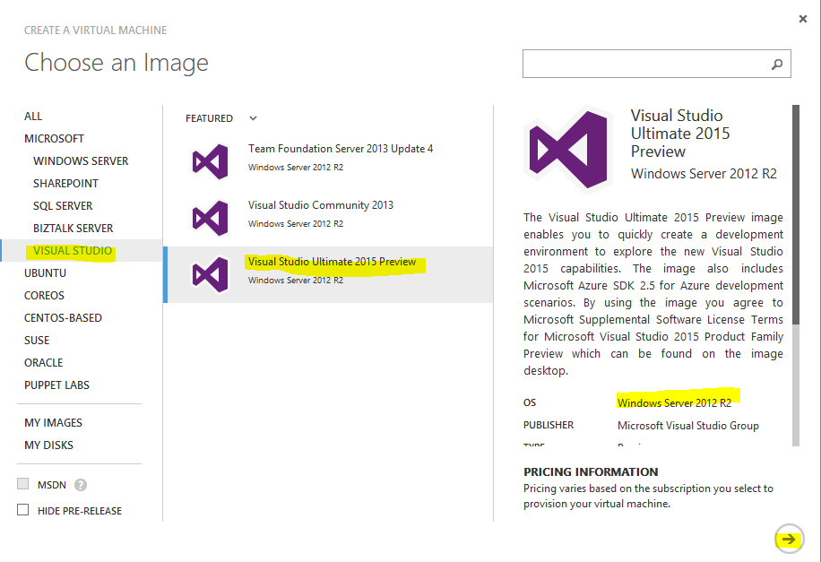Select the Microsoft category
Viewport: 821px width, 562px height.
pos(54,139)
